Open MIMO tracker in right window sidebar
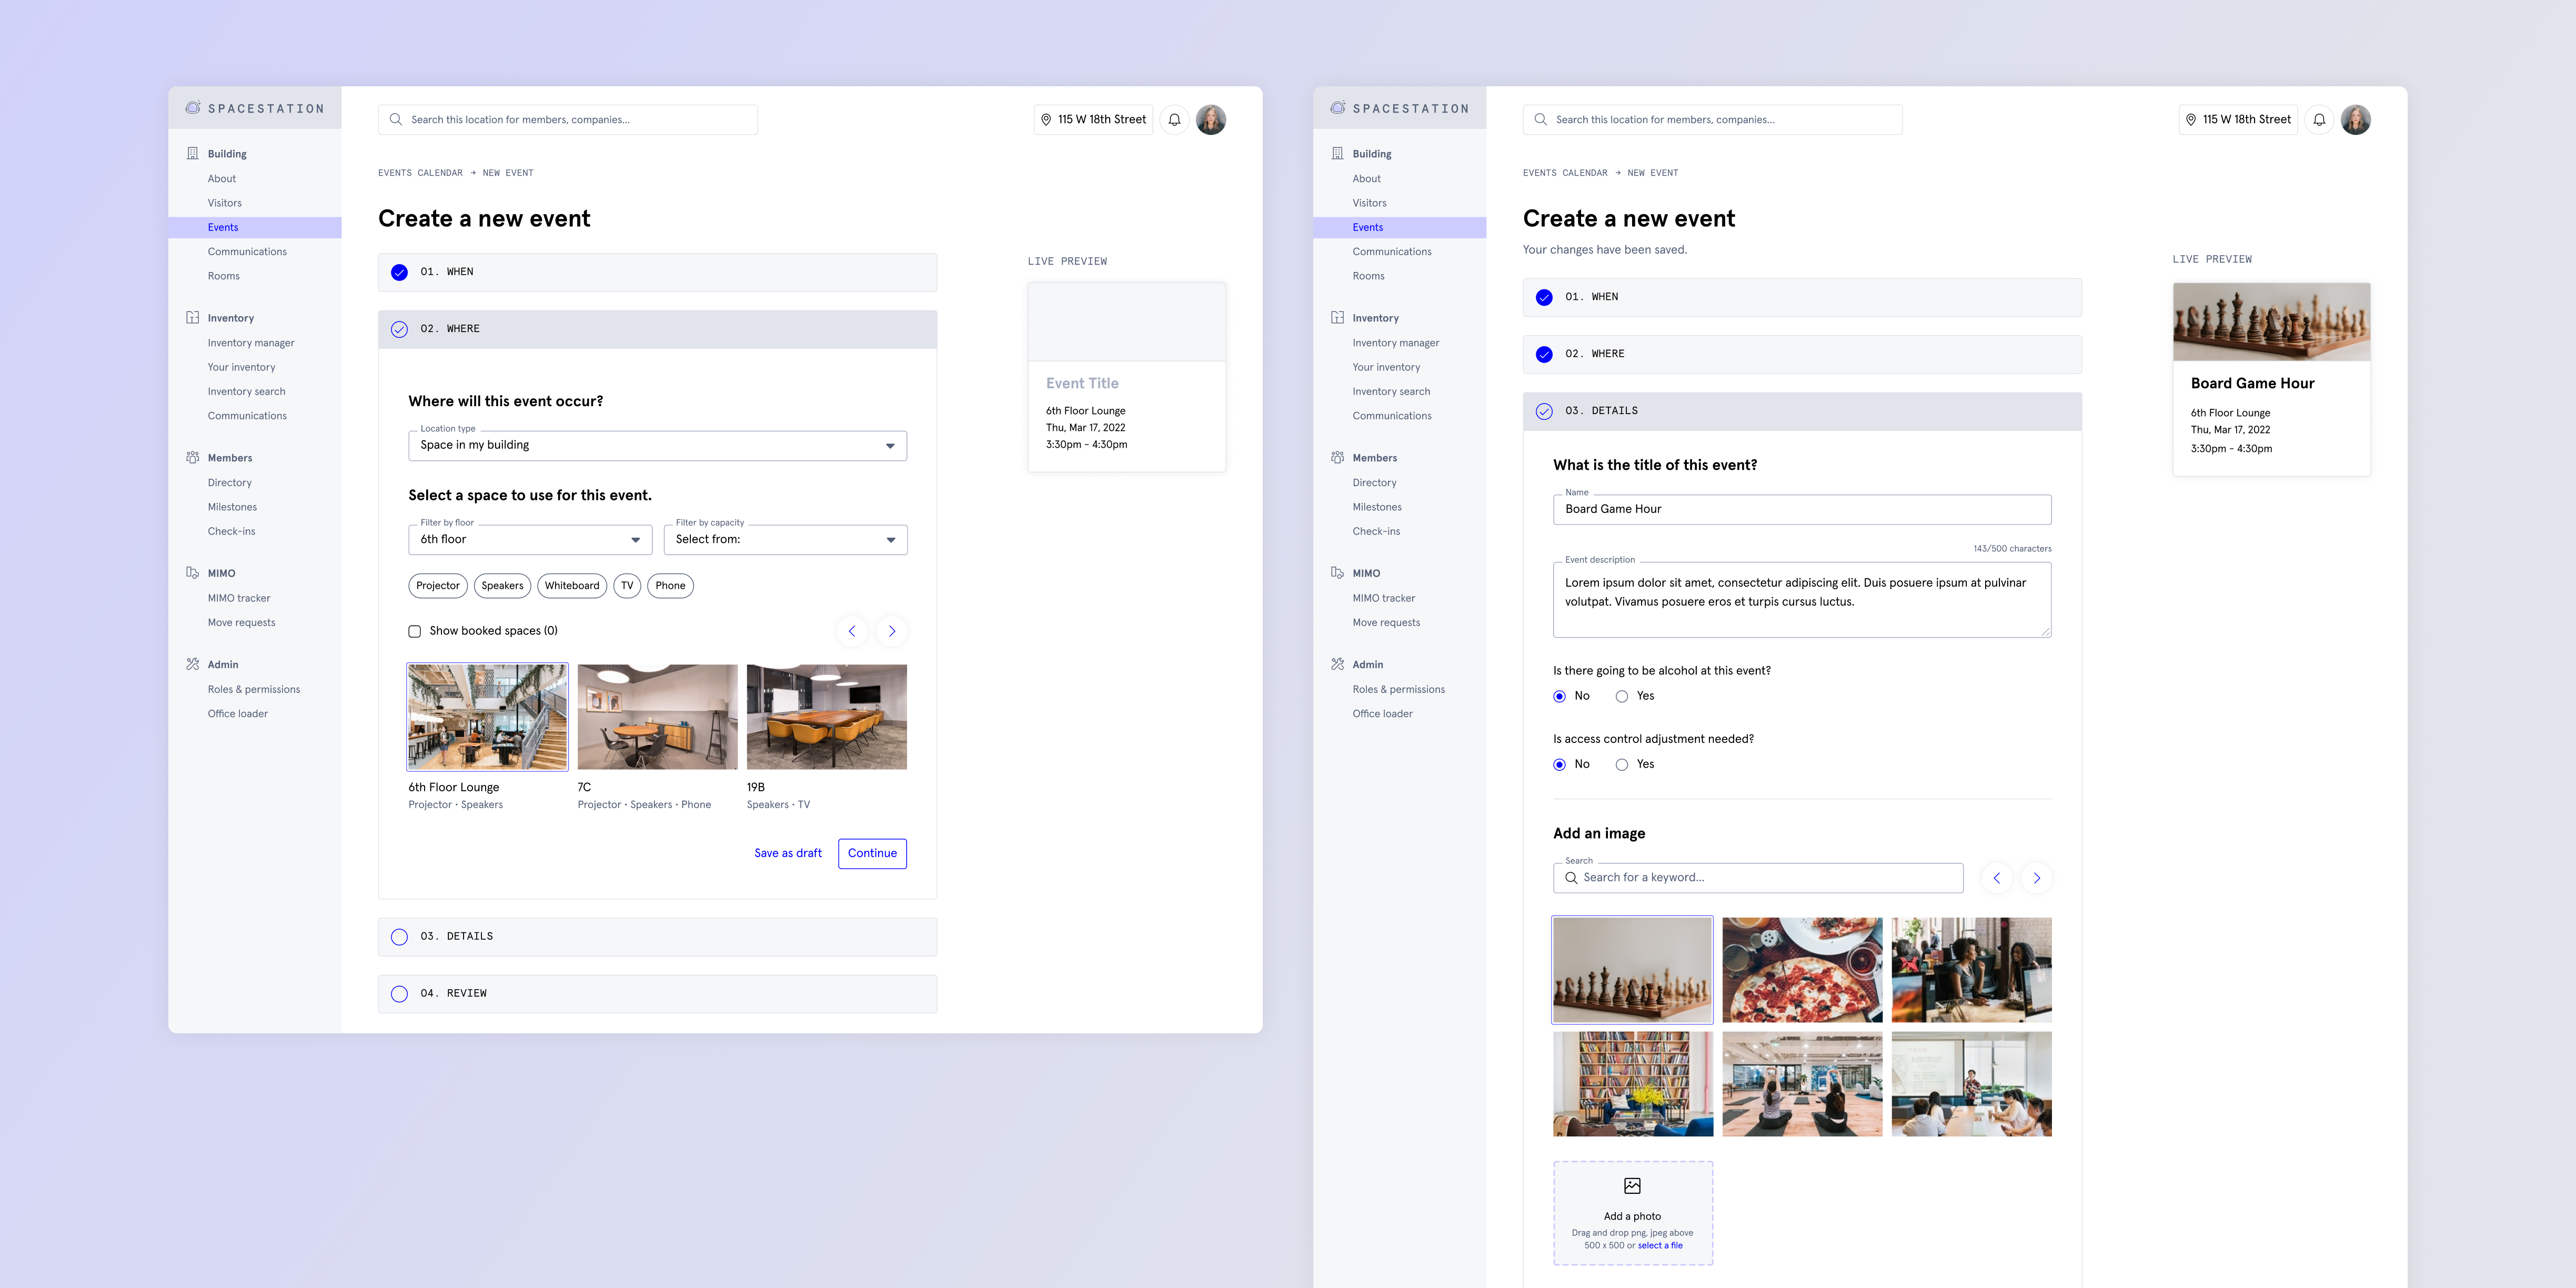The height and width of the screenshot is (1288, 2576). (x=1384, y=598)
